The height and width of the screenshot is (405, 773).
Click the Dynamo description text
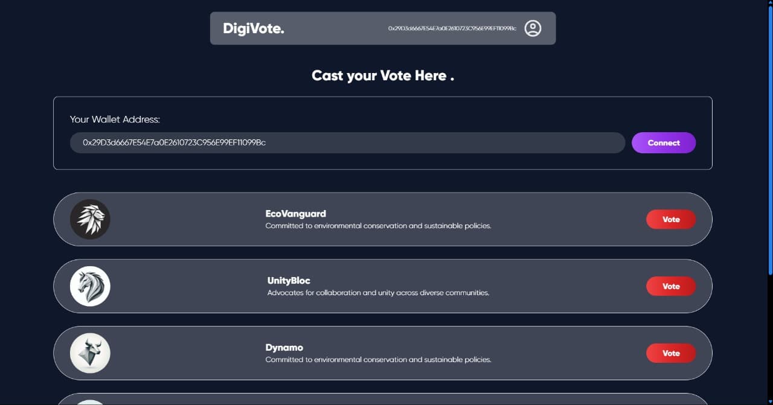378,360
